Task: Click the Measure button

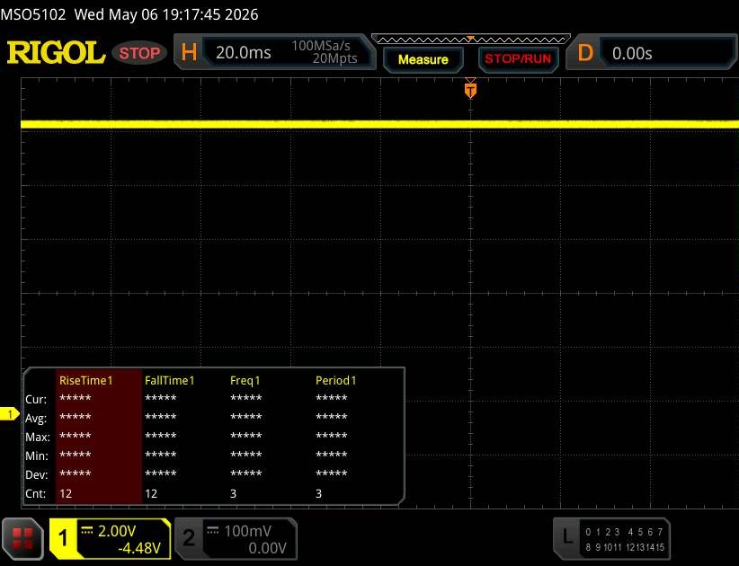Action: tap(423, 59)
